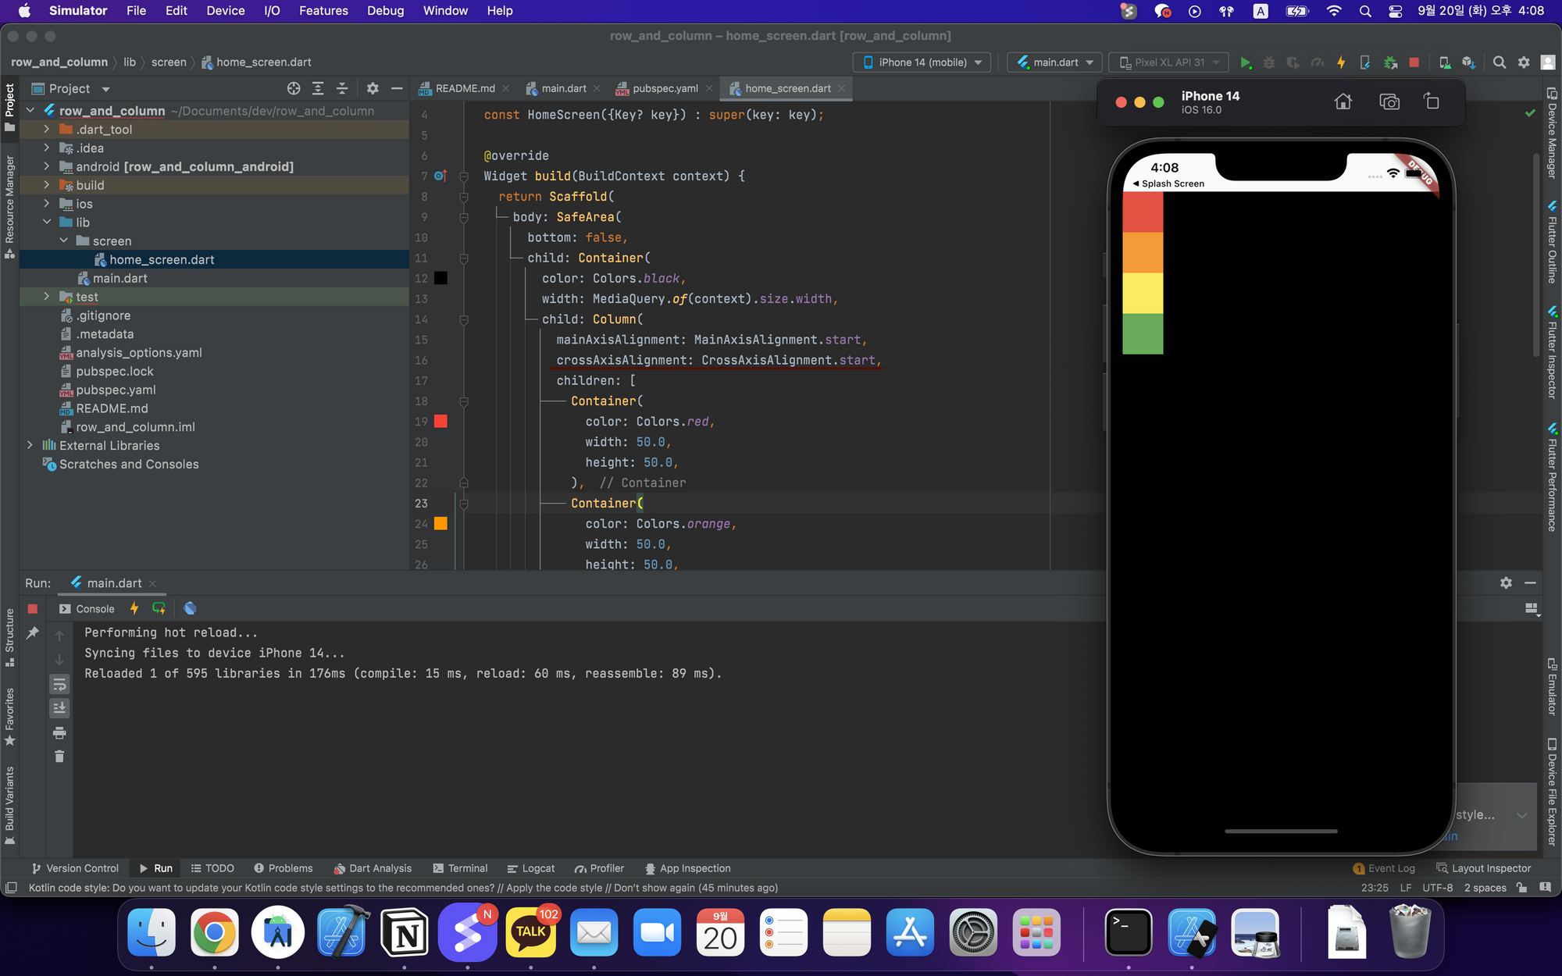The width and height of the screenshot is (1562, 976).
Task: Click the Search Everywhere magnifier icon
Action: [x=1499, y=62]
